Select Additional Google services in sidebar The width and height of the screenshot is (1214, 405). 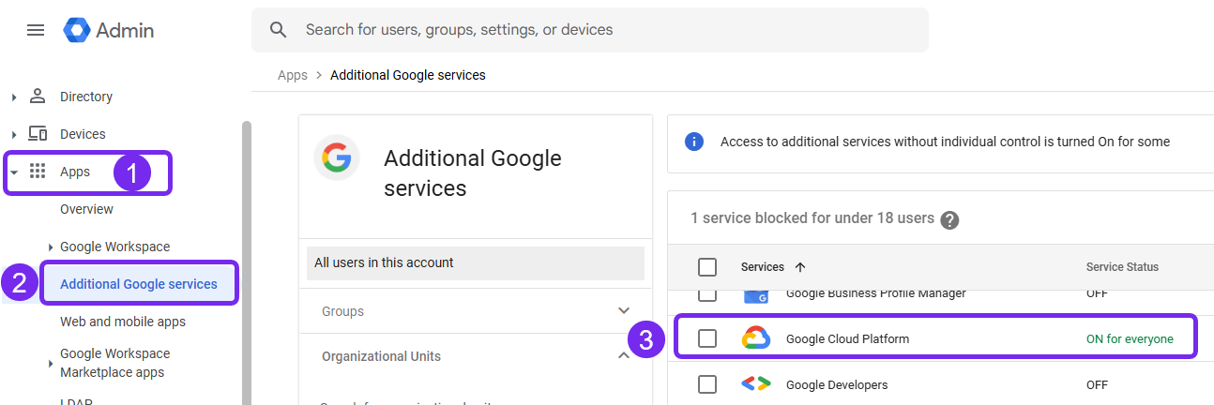click(x=139, y=284)
